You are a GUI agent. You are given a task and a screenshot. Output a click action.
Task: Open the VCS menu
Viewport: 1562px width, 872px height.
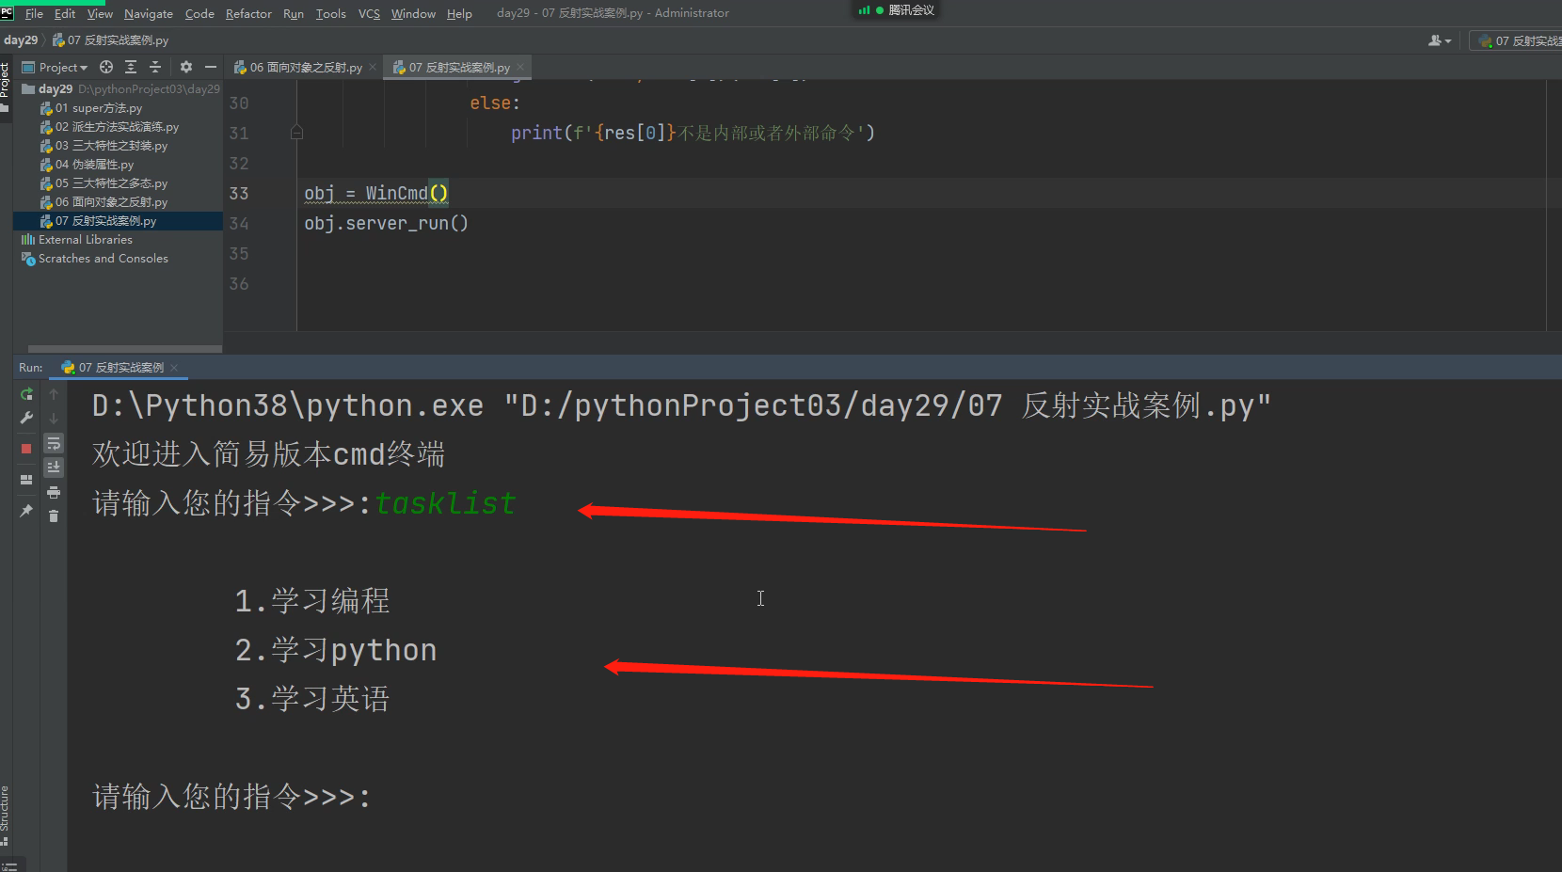point(369,13)
